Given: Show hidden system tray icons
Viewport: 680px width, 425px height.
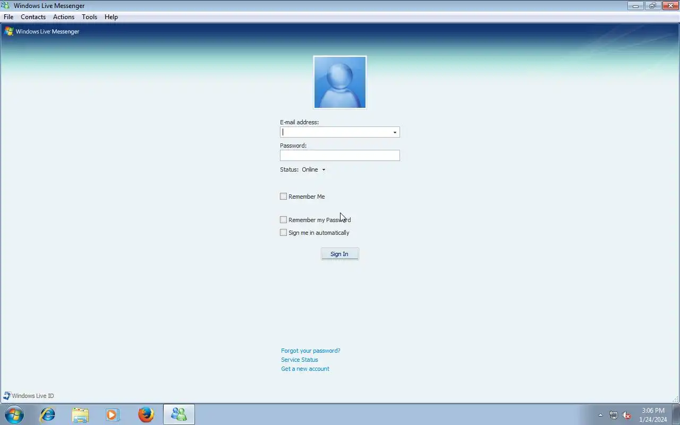Looking at the screenshot, I should pyautogui.click(x=600, y=415).
